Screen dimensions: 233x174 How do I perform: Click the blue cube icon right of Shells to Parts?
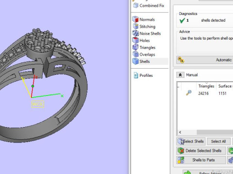pyautogui.click(x=231, y=160)
